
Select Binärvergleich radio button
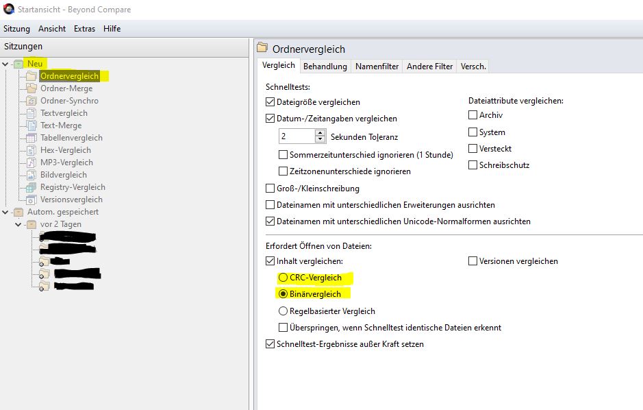point(283,294)
